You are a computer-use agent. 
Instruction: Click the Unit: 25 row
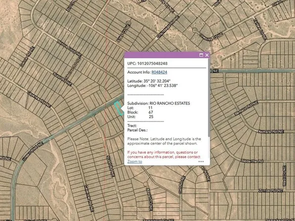(x=141, y=116)
